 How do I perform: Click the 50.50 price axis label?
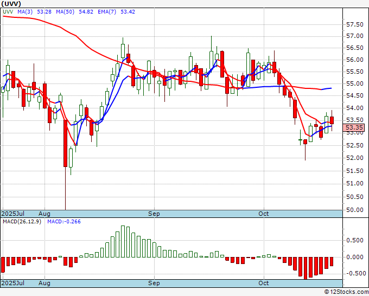point(355,197)
